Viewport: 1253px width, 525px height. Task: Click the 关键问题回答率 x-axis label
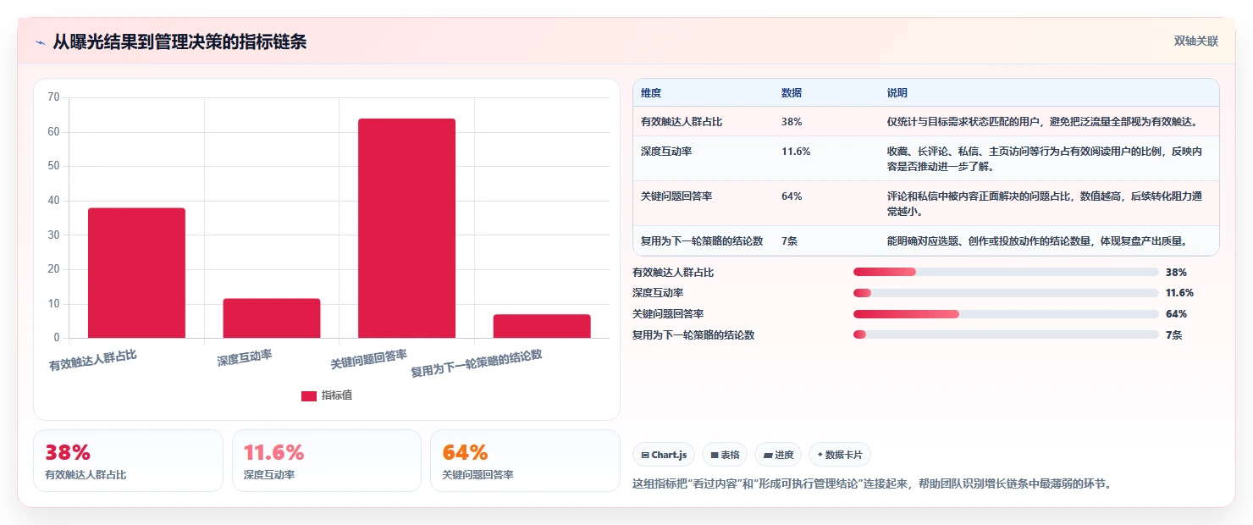pyautogui.click(x=369, y=359)
